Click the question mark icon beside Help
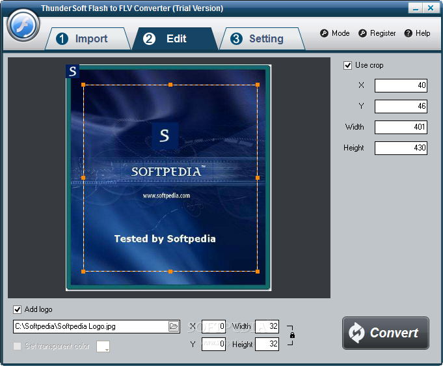The image size is (443, 366). (409, 33)
